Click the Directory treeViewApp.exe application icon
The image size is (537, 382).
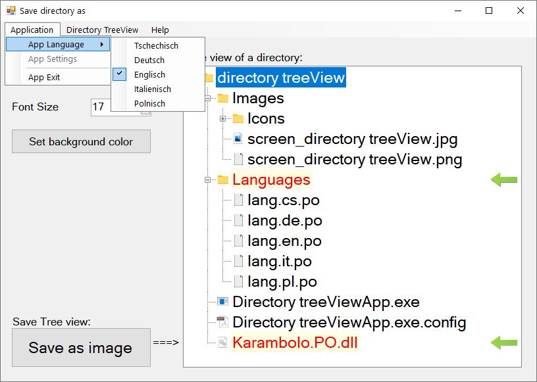(223, 302)
